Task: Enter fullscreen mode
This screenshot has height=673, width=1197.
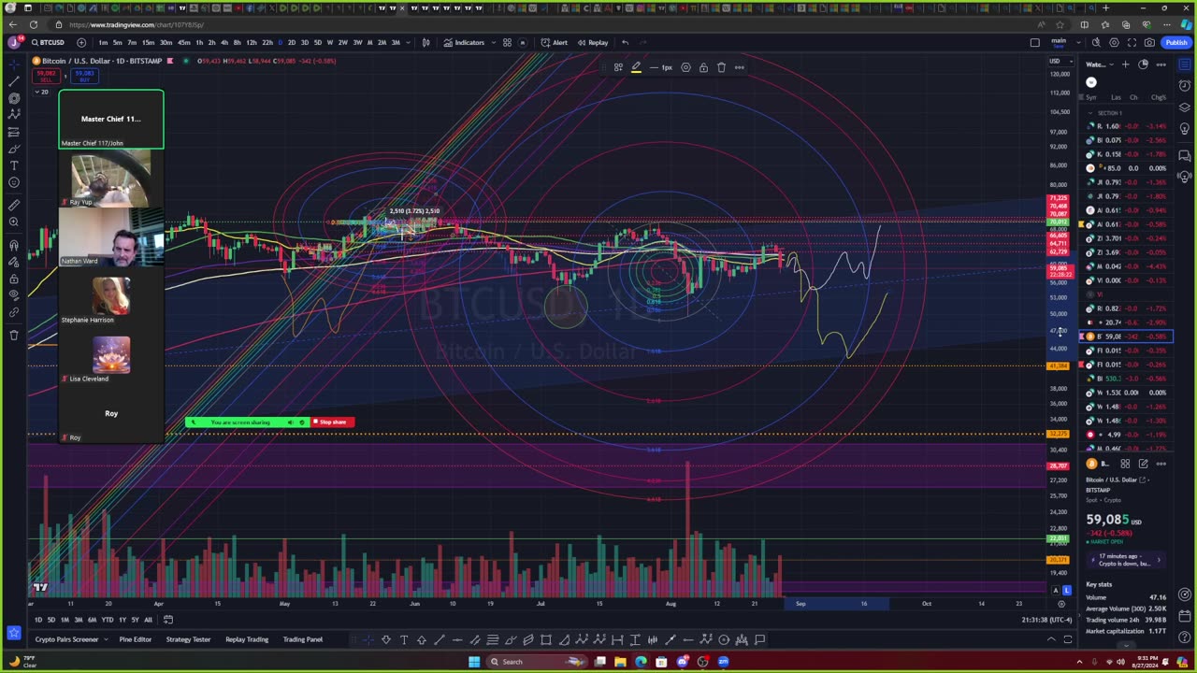Action: click(x=1132, y=42)
